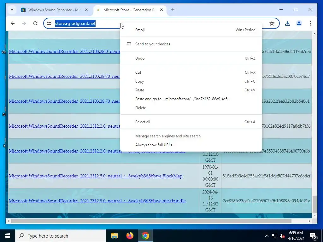This screenshot has width=323, height=242.
Task: Open the upper 2021.2312.2.0 neutral link
Action: [x=64, y=126]
